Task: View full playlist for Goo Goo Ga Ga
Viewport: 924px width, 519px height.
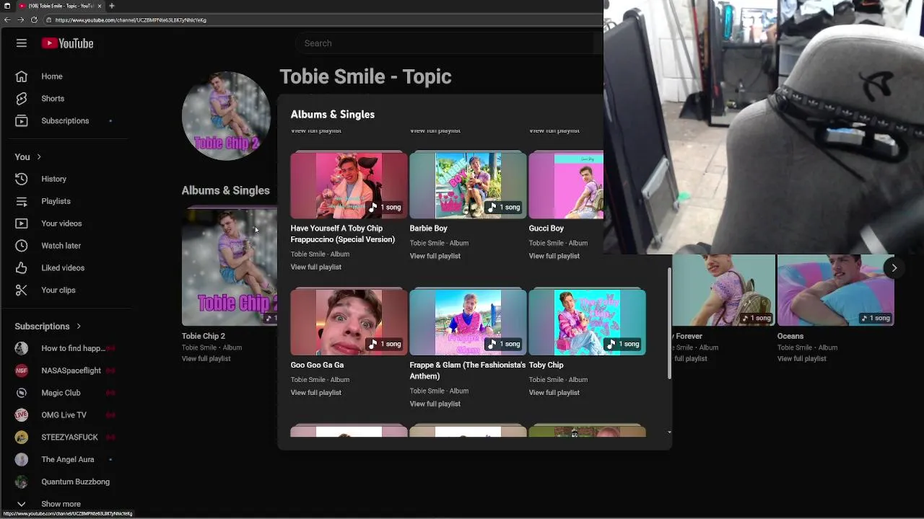Action: [315, 393]
